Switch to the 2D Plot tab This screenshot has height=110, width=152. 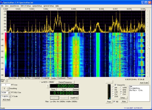click(x=20, y=78)
